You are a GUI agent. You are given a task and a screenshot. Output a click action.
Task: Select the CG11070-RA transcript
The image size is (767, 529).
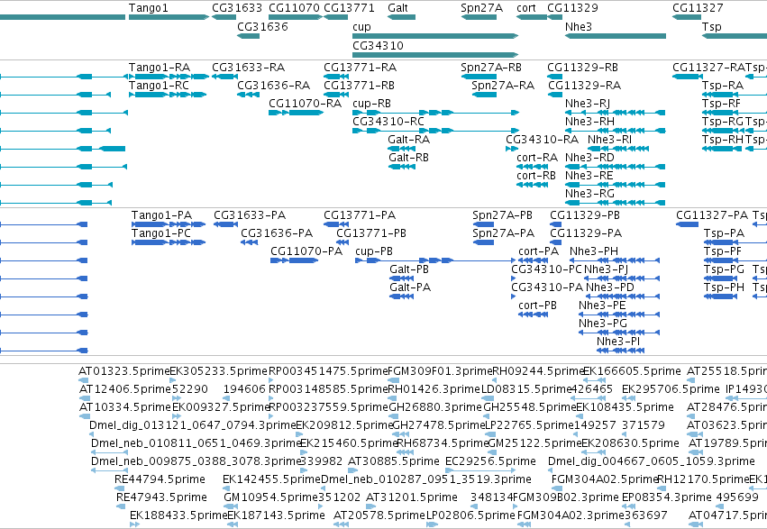pyautogui.click(x=296, y=113)
